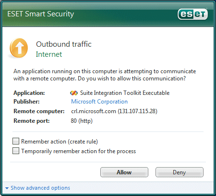216x196 pixels.
Task: Click the blue advanced options arrow icon
Action: [7, 188]
